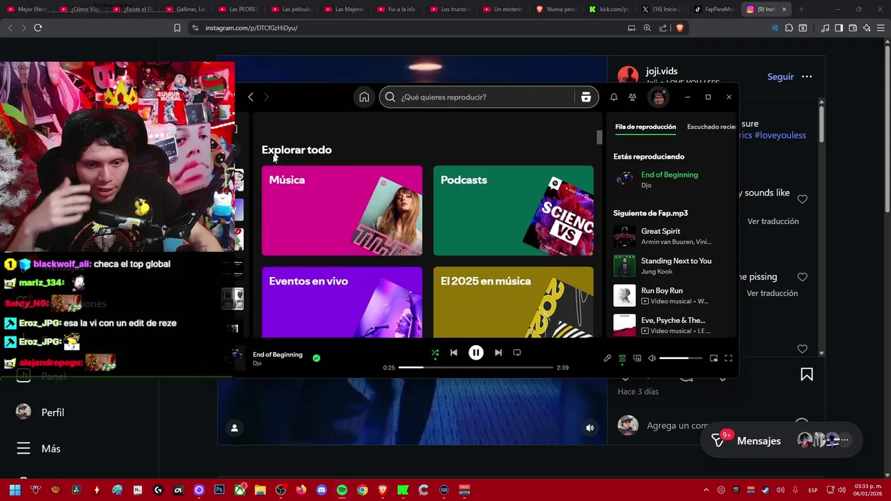
Task: Click End of Beginning in the now-playing queue
Action: [x=669, y=175]
